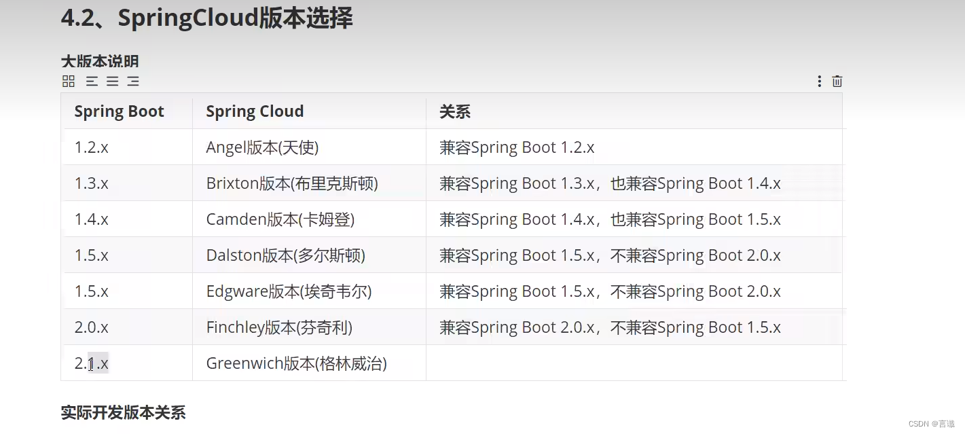Click the align-right table icon
The height and width of the screenshot is (434, 965).
click(133, 82)
